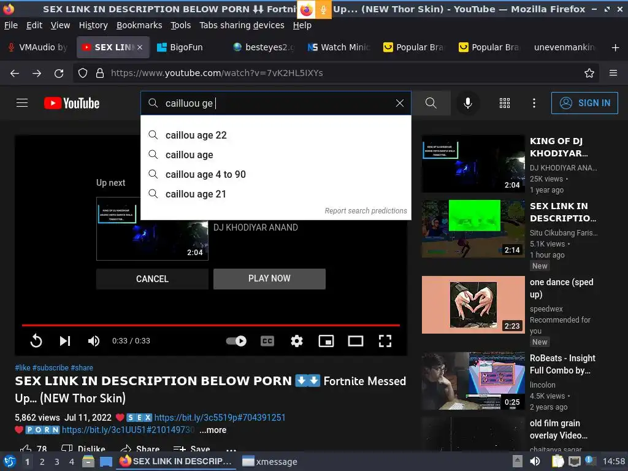The height and width of the screenshot is (471, 628).
Task: Open the taskbar start menu icon
Action: click(x=9, y=461)
